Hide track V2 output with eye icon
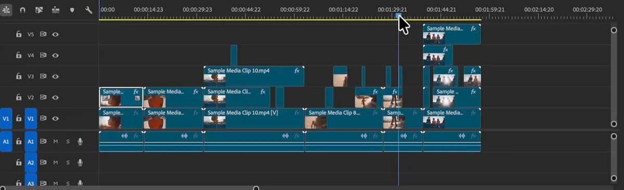This screenshot has height=190, width=624. 55,97
